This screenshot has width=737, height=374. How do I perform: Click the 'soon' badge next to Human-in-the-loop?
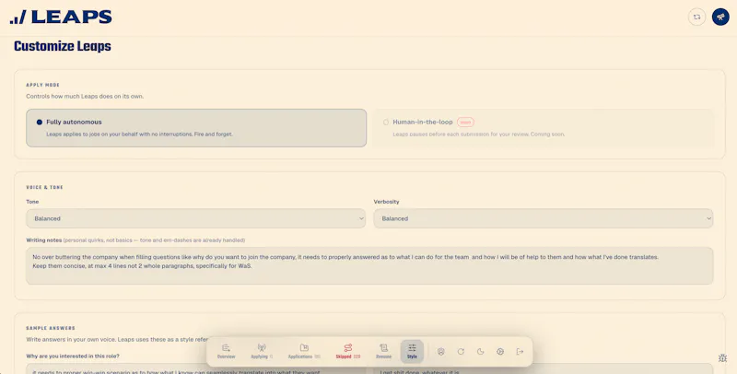point(465,123)
